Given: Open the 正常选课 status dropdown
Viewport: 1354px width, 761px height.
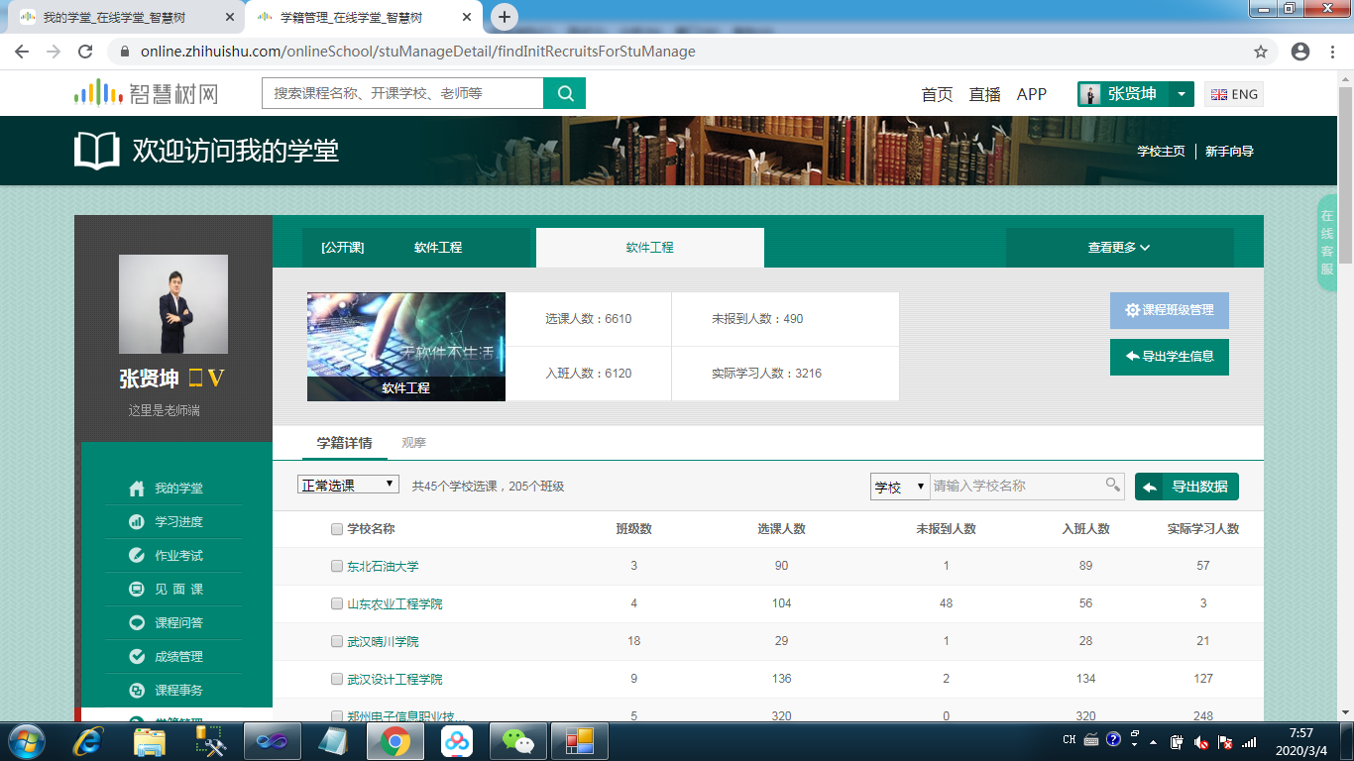Looking at the screenshot, I should coord(348,485).
